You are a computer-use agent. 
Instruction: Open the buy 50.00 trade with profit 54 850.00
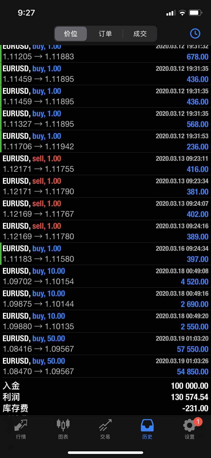(x=106, y=366)
